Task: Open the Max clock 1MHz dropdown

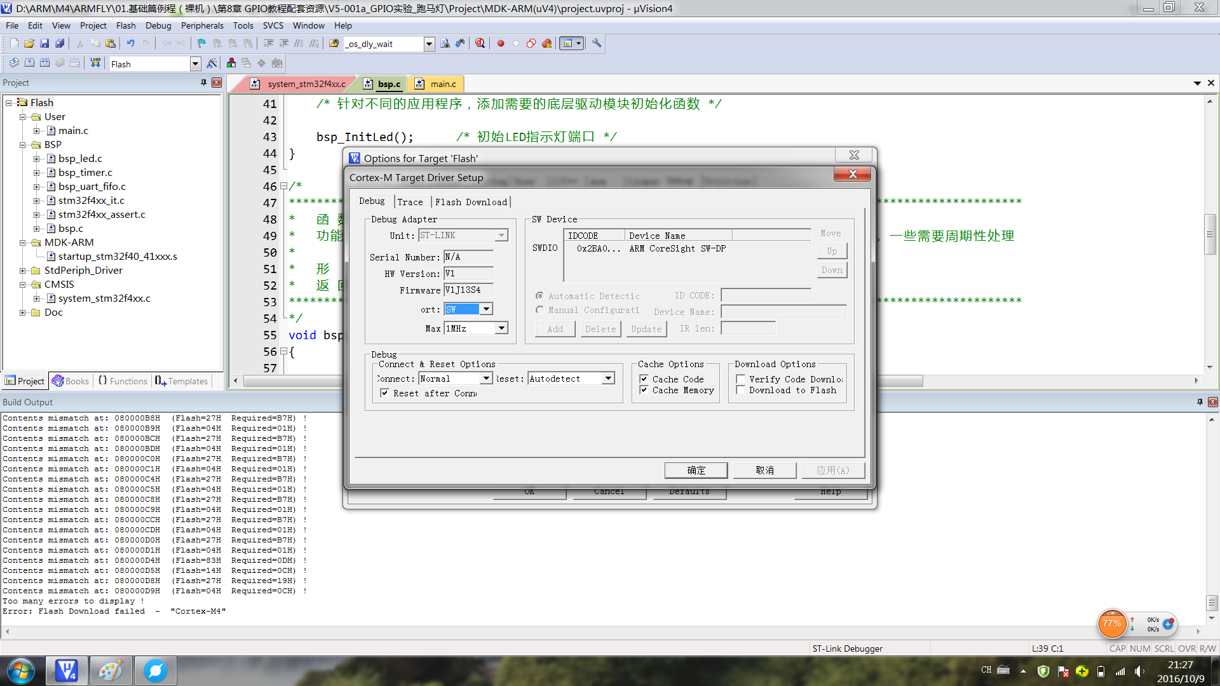Action: click(x=501, y=328)
